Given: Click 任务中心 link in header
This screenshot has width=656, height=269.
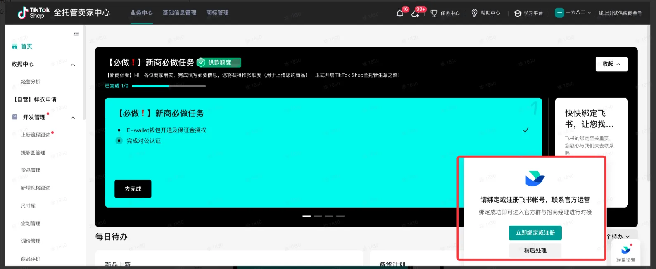Looking at the screenshot, I should 450,13.
